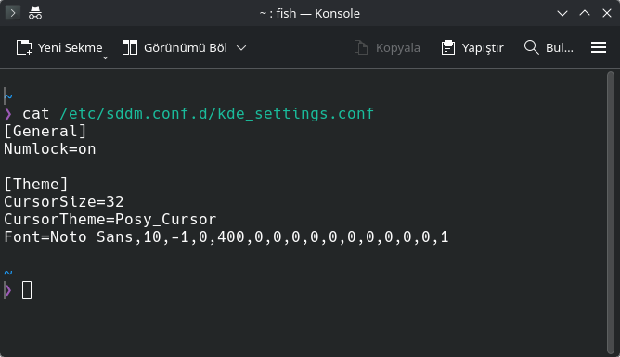Close the Konsole window
This screenshot has width=620, height=357.
coord(607,13)
